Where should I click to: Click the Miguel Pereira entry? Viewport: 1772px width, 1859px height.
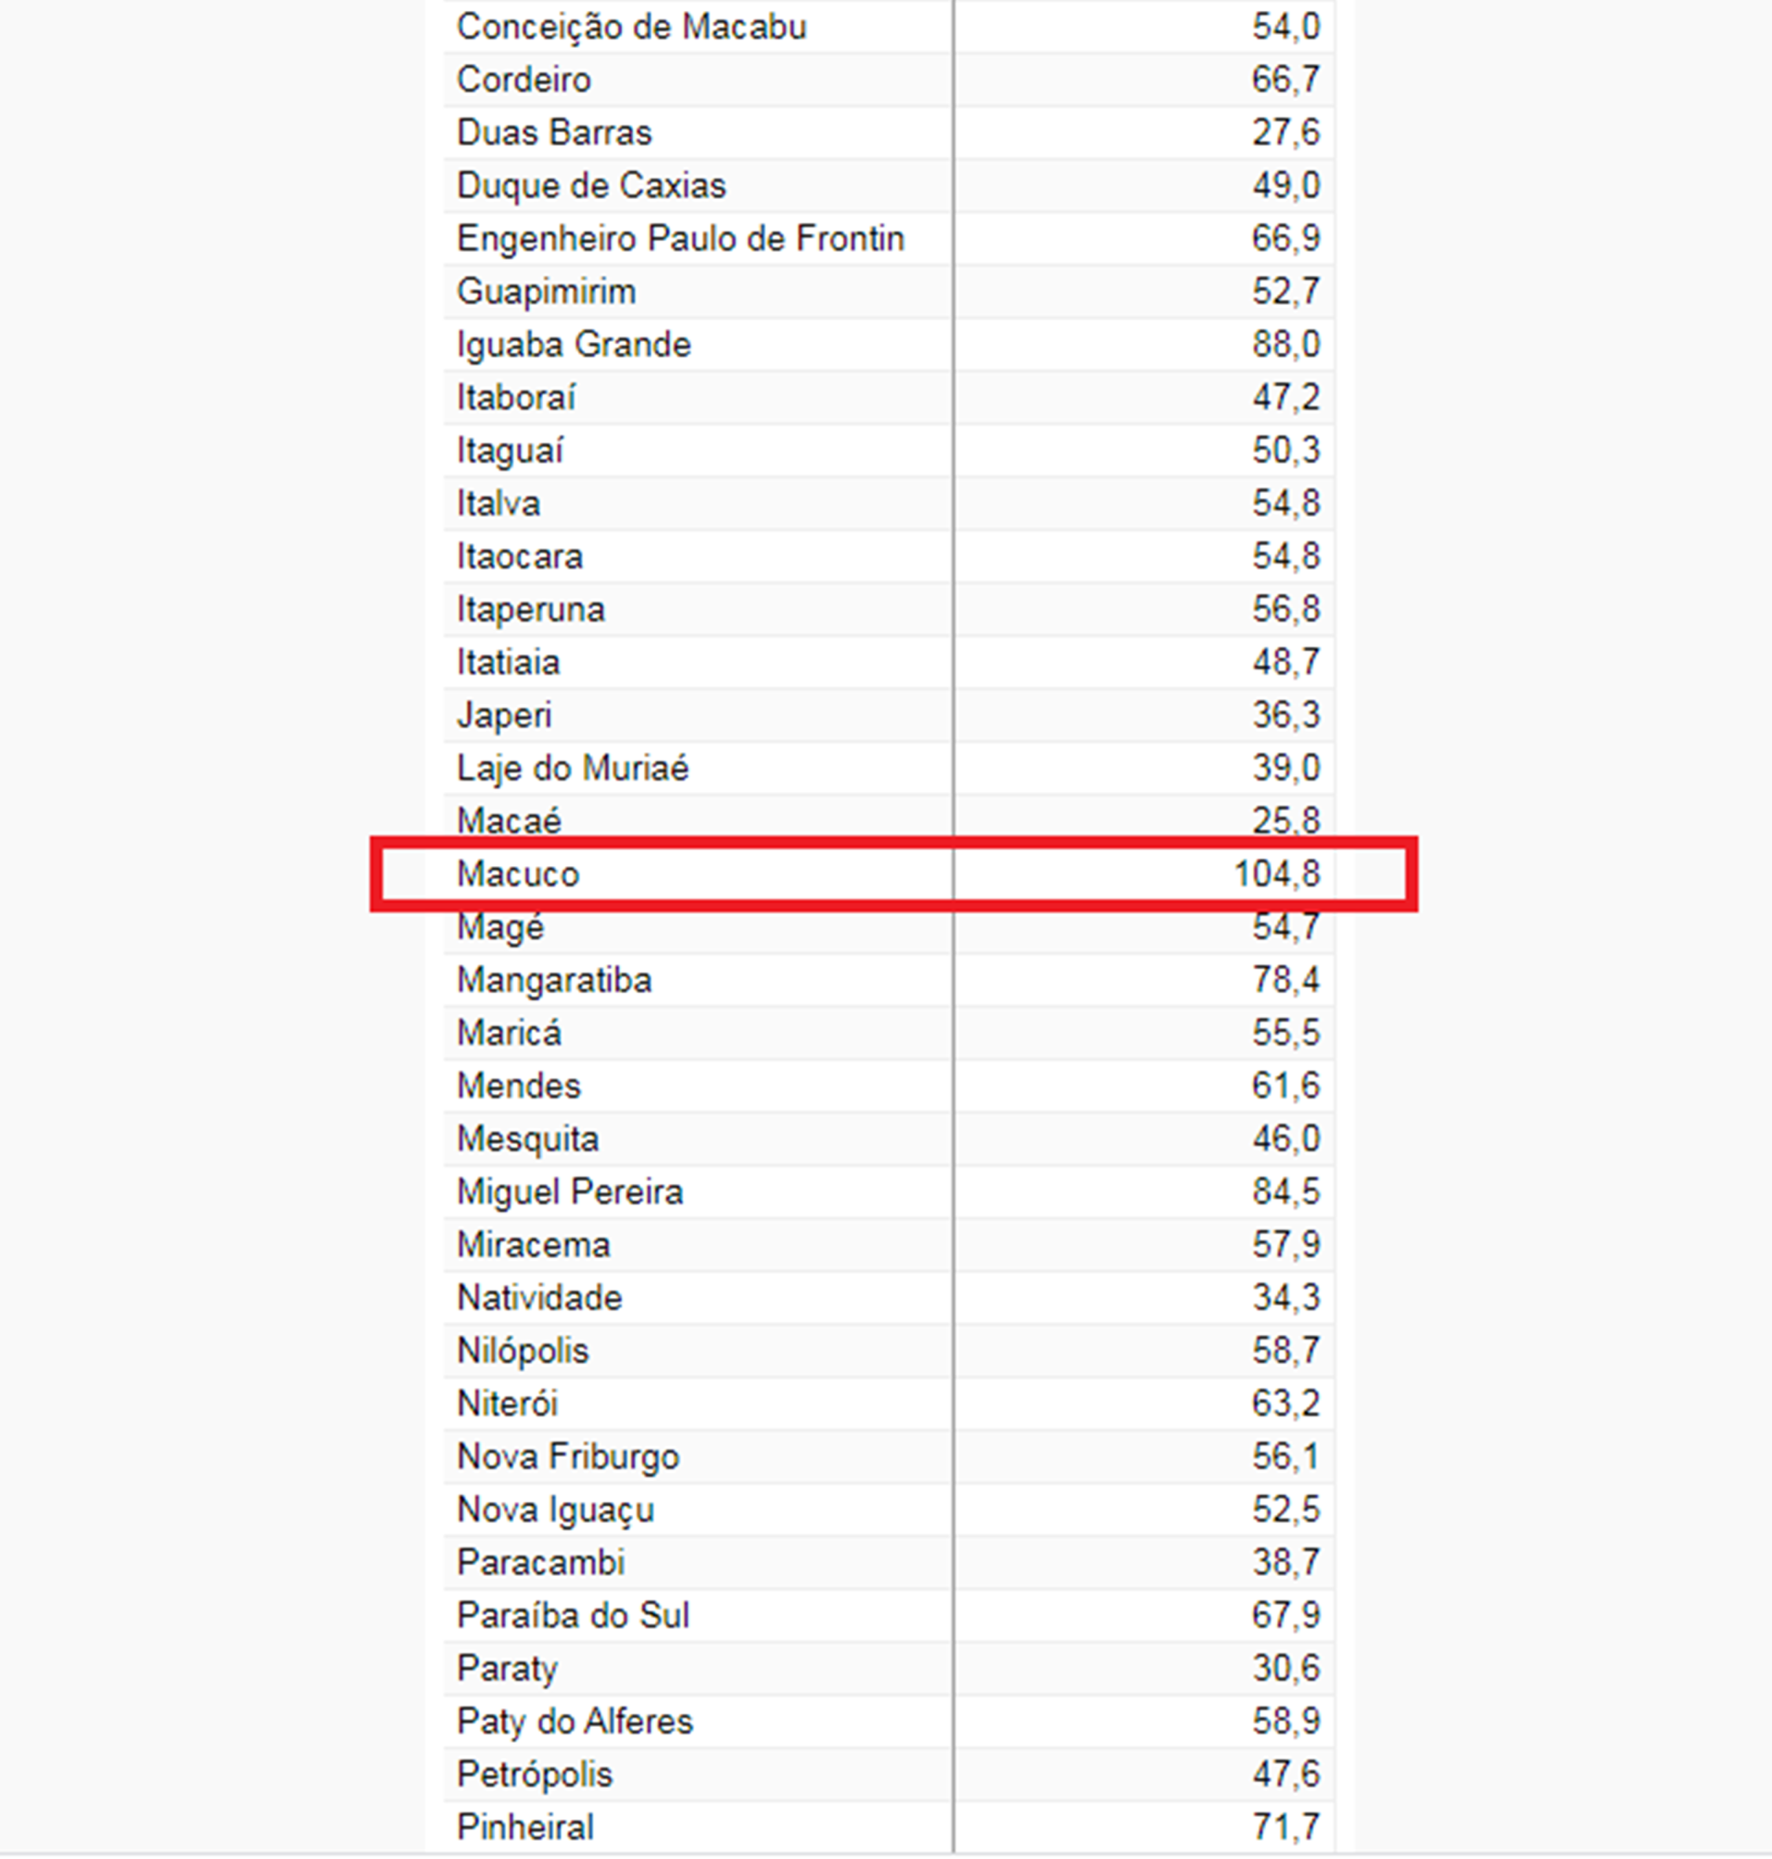pos(570,1192)
